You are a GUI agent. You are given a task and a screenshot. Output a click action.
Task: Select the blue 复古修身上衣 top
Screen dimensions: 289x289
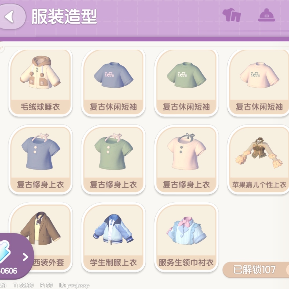coord(40,160)
